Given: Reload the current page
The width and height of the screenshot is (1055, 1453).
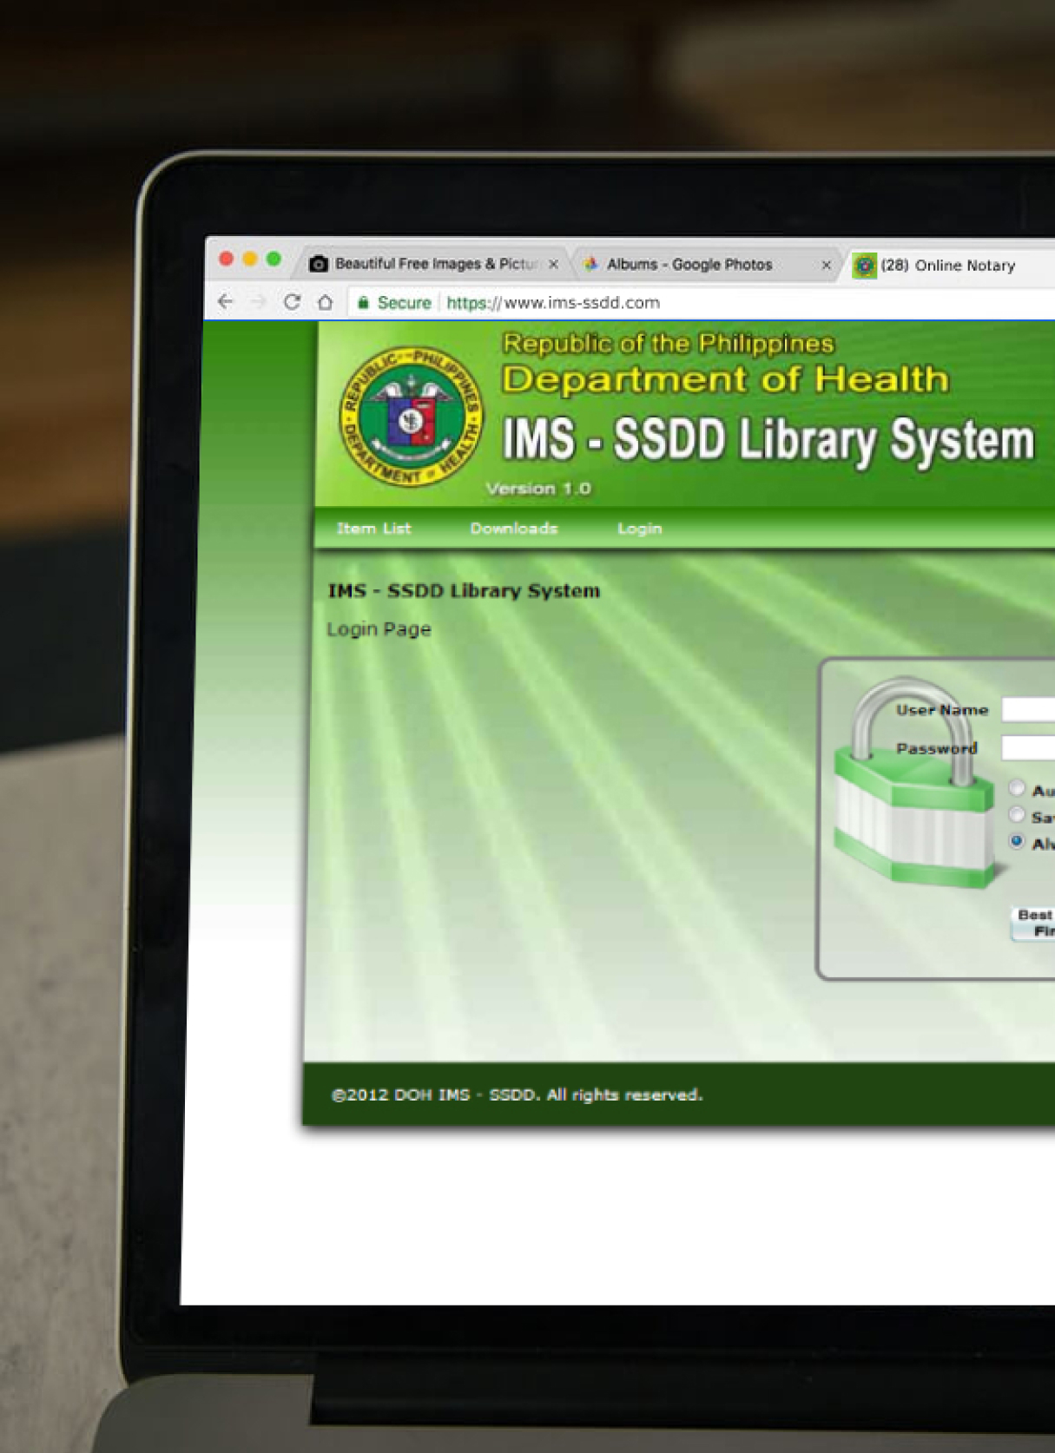Looking at the screenshot, I should pos(292,302).
